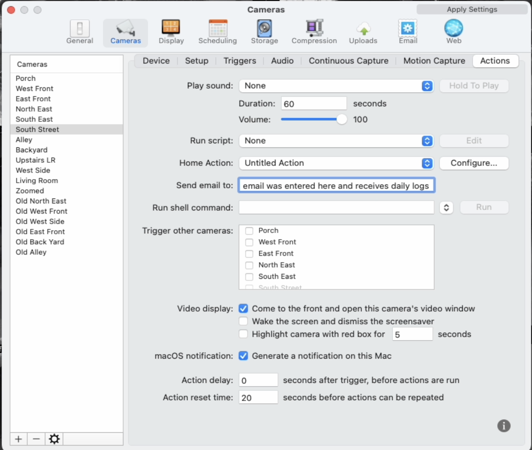The width and height of the screenshot is (532, 450).
Task: Select Old Alley in the Cameras list
Action: click(67, 252)
